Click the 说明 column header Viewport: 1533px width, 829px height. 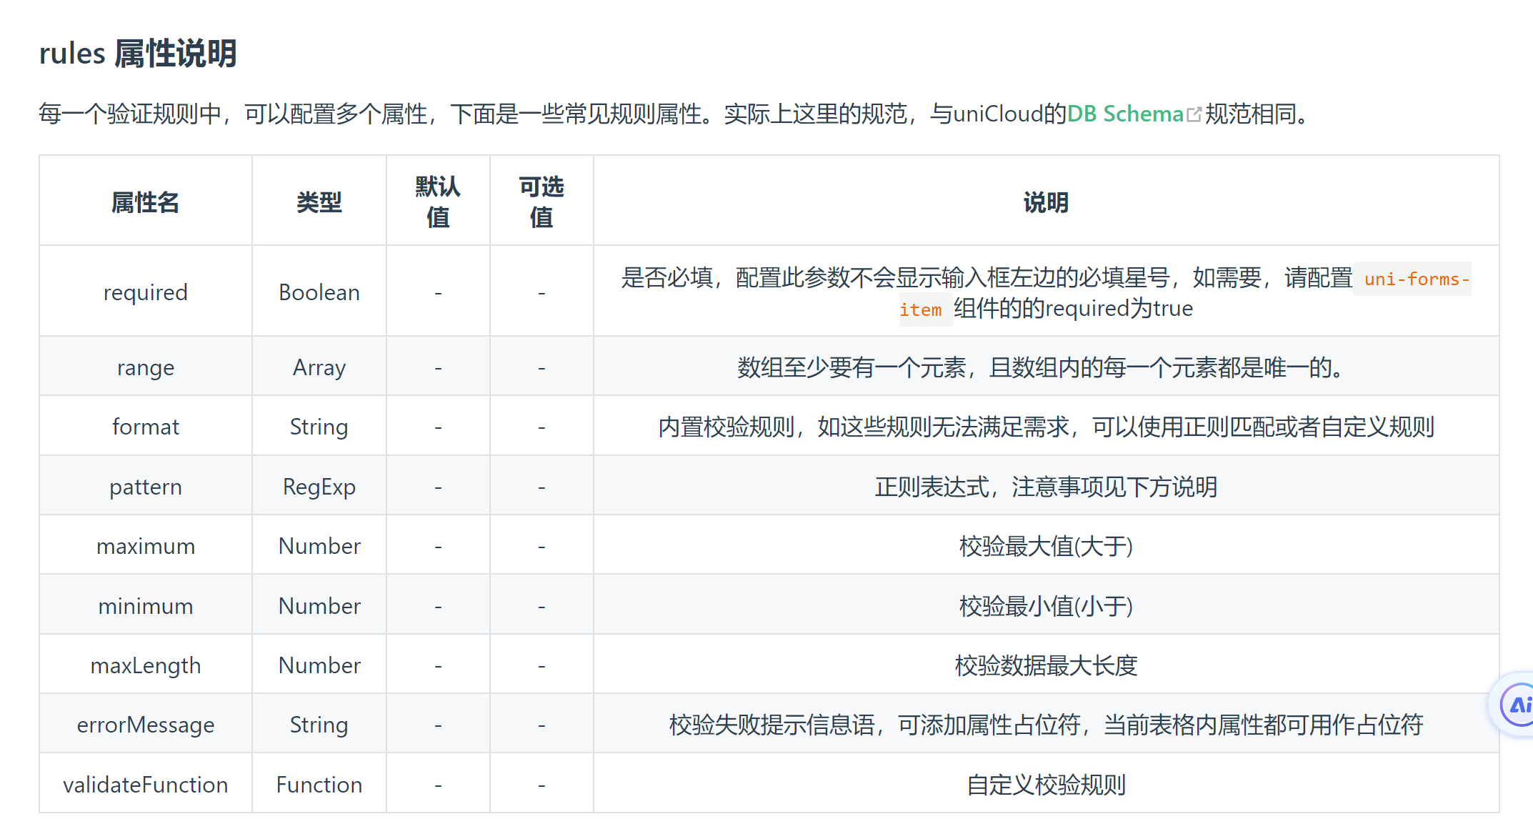(1046, 202)
